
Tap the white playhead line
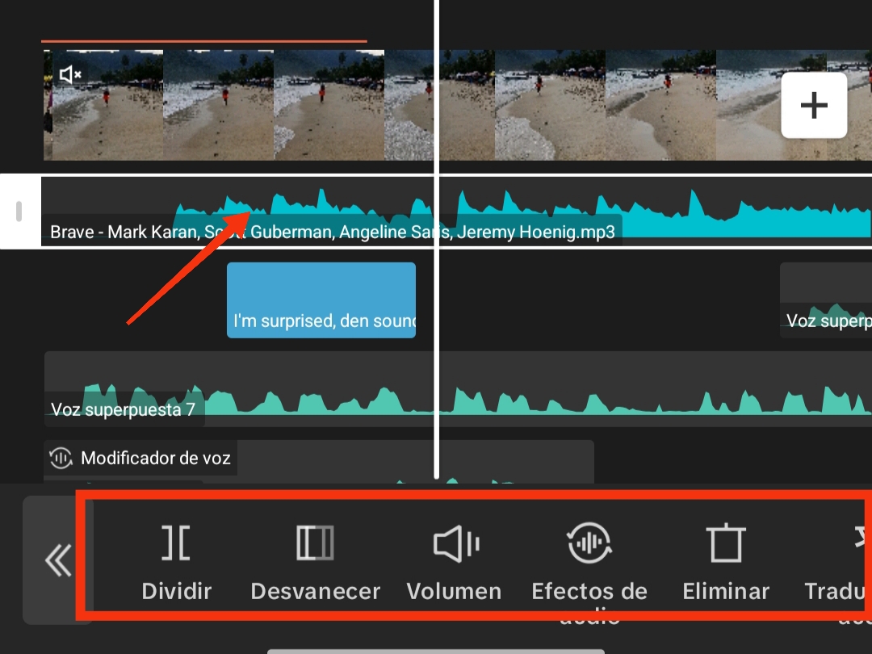pos(437,239)
